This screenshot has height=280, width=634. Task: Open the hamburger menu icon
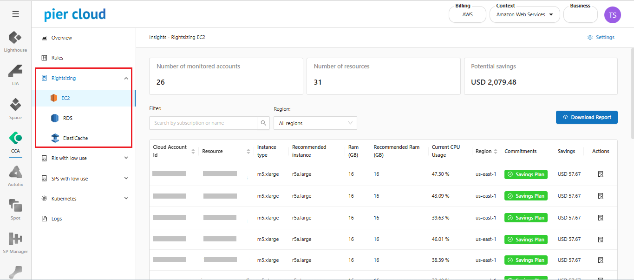(x=15, y=14)
